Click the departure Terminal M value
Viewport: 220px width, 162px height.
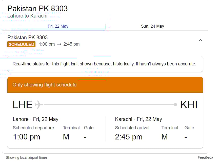pyautogui.click(x=66, y=137)
